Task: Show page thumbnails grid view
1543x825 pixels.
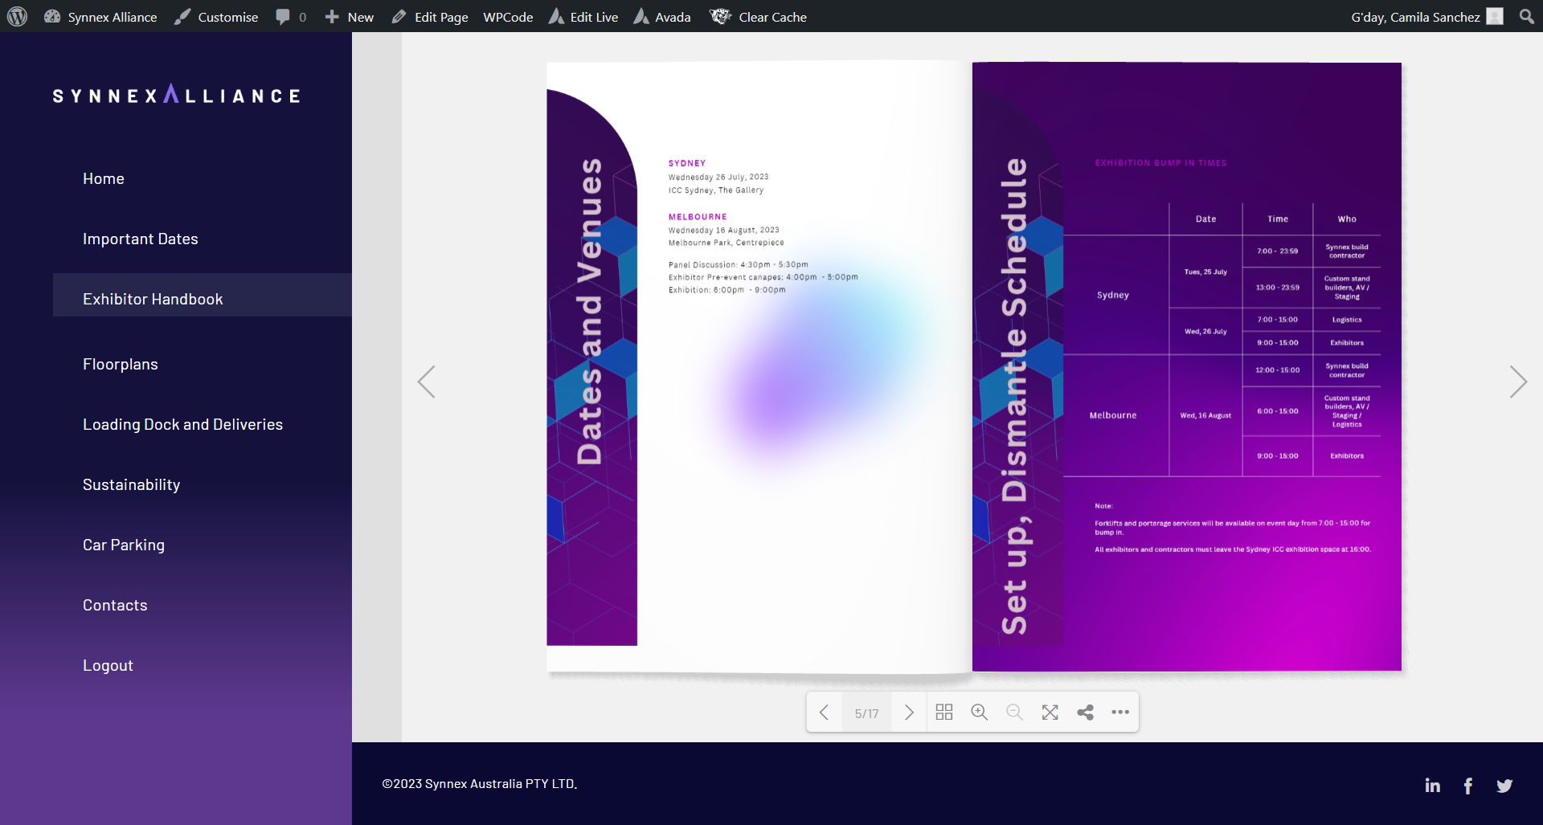Action: pyautogui.click(x=944, y=713)
